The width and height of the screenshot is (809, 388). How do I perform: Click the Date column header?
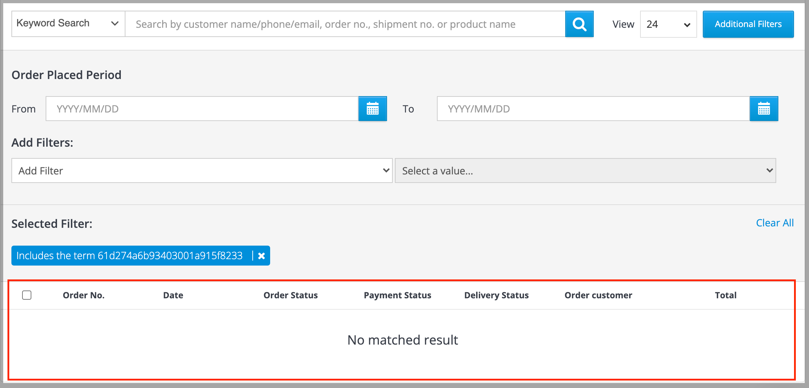pos(173,295)
